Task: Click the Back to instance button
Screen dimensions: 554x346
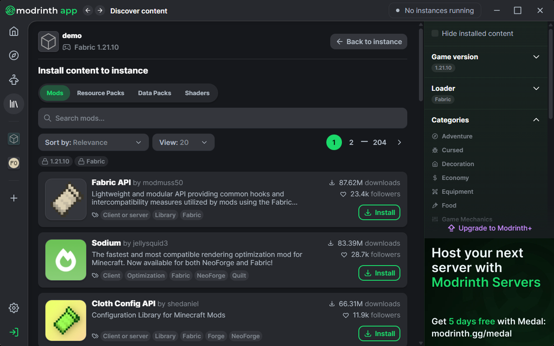Action: pyautogui.click(x=368, y=42)
